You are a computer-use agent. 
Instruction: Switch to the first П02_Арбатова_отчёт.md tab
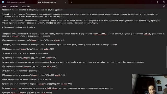(x=16, y=2)
